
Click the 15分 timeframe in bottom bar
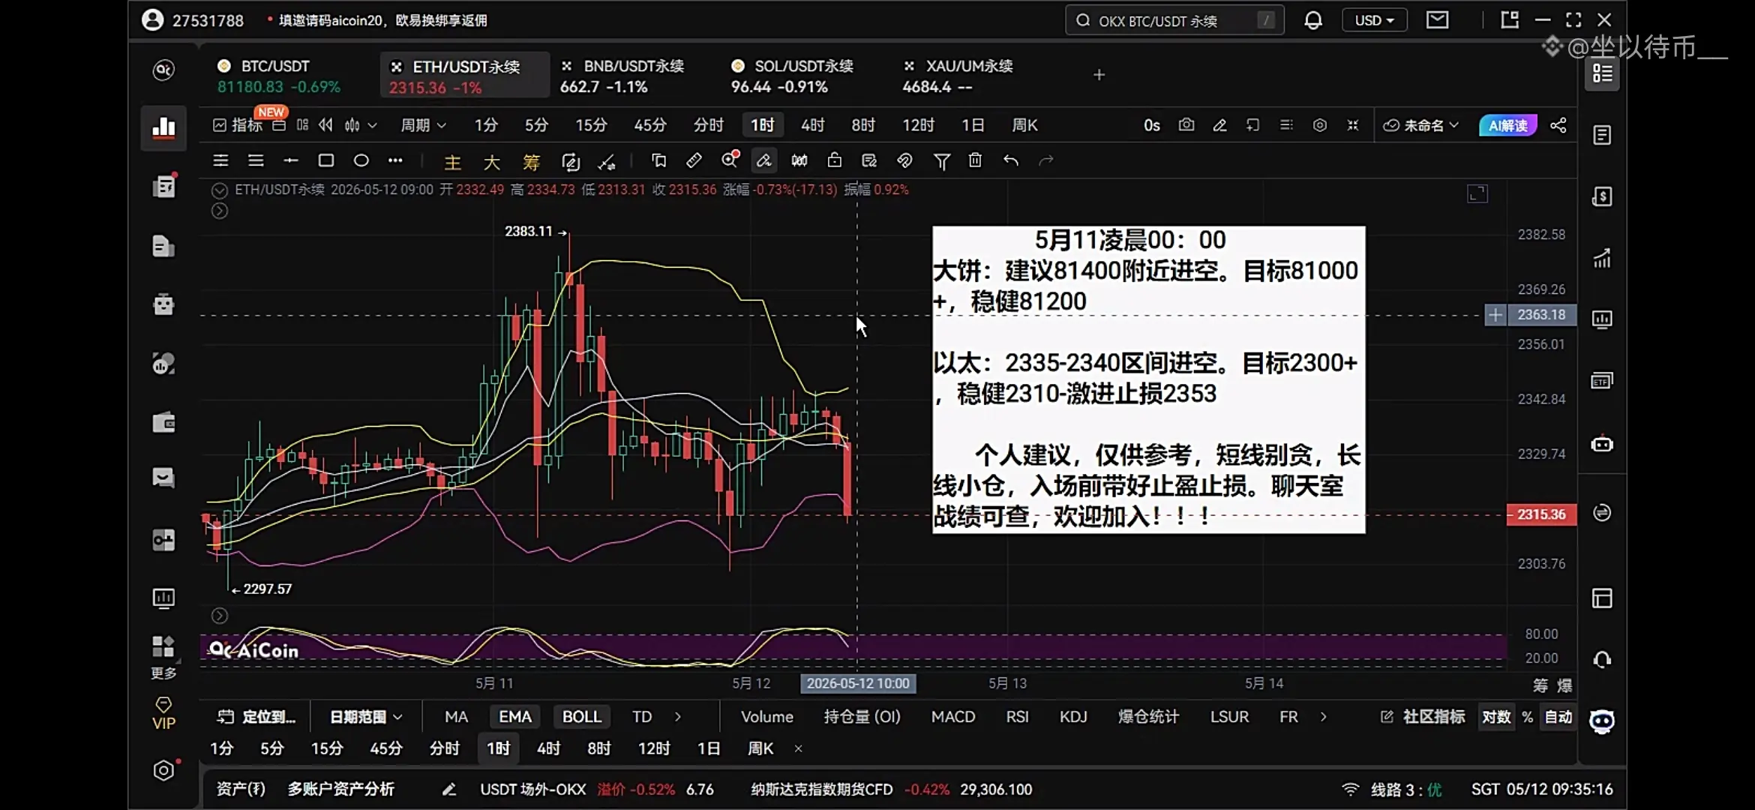pyautogui.click(x=327, y=748)
